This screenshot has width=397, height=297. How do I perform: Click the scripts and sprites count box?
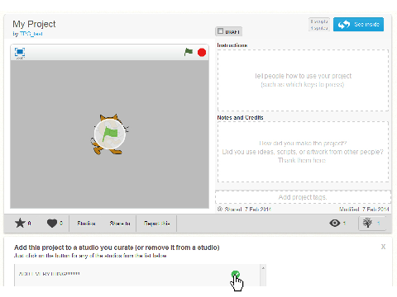(x=319, y=25)
